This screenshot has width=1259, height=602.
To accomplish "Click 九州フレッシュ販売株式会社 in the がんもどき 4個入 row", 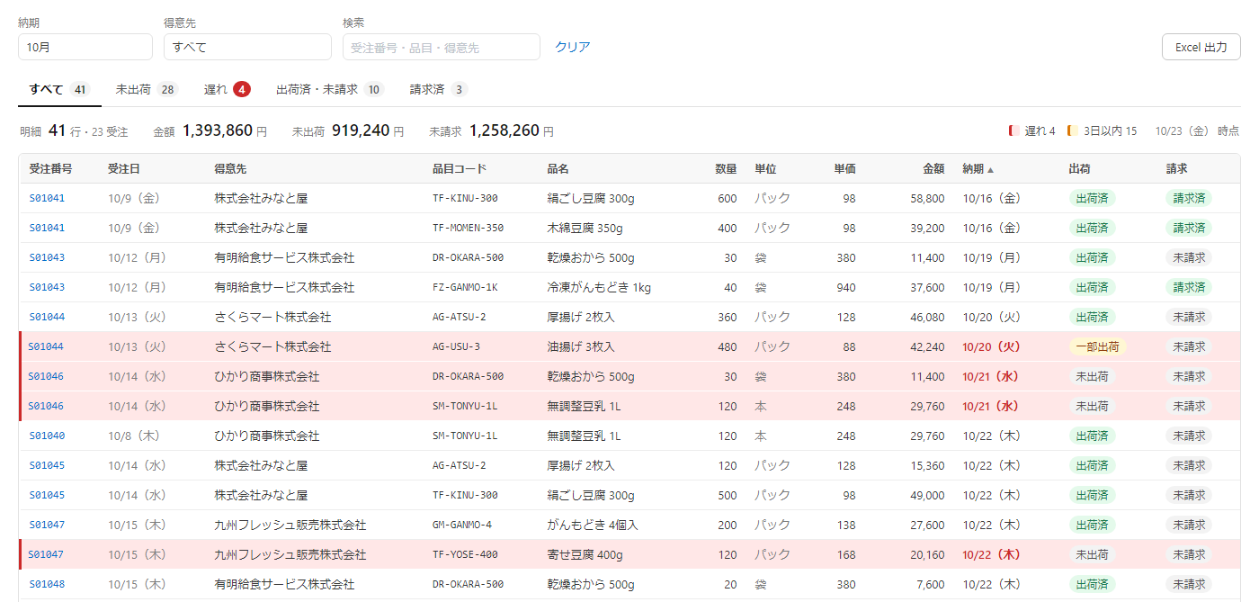I will click(x=290, y=525).
